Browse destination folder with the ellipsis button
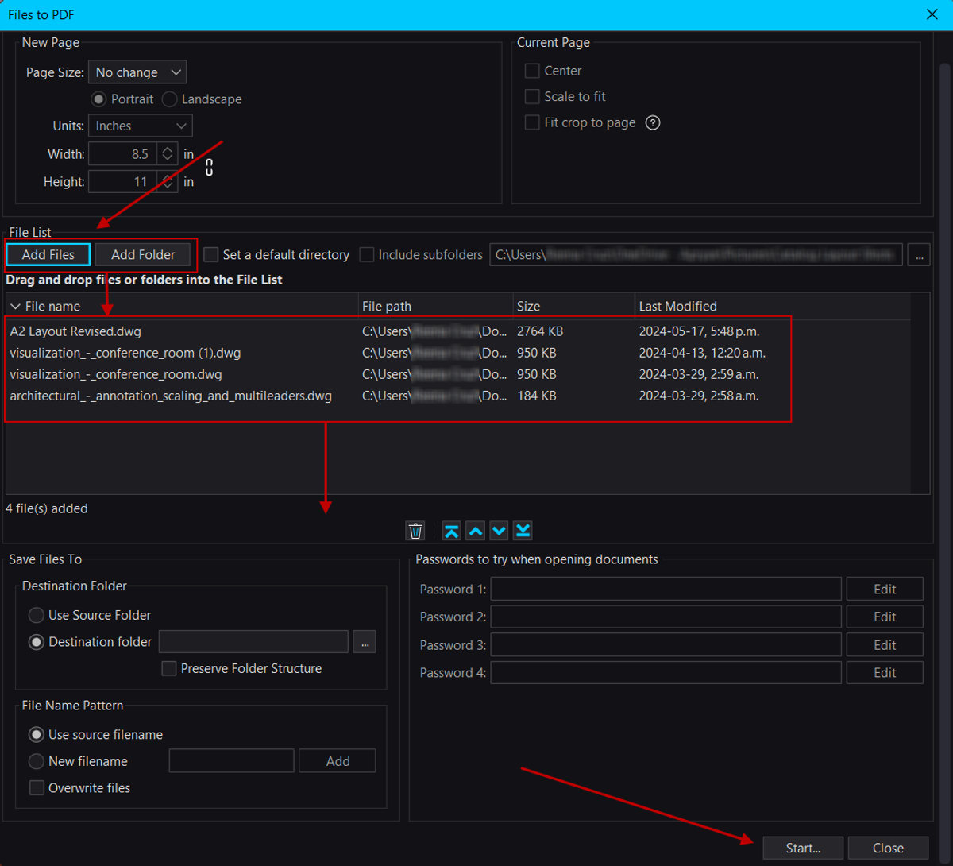Viewport: 953px width, 866px height. click(364, 641)
